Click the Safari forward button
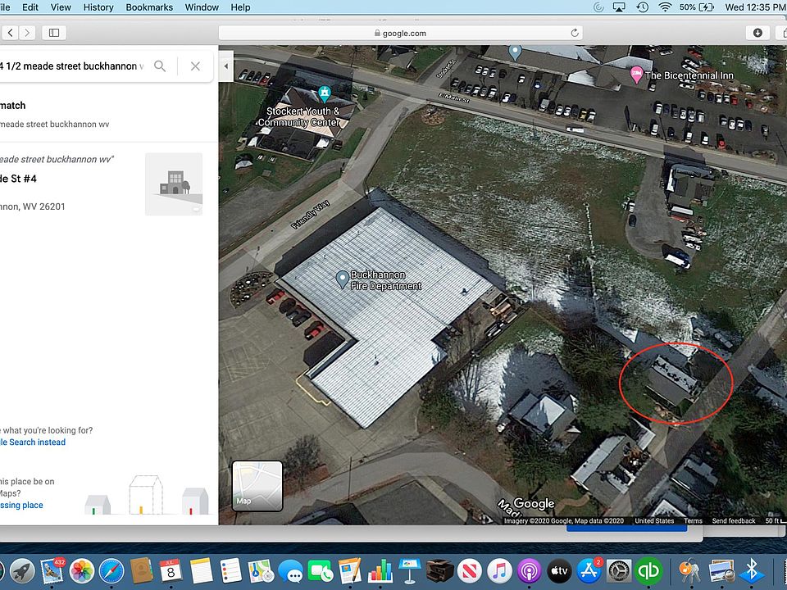 click(27, 33)
